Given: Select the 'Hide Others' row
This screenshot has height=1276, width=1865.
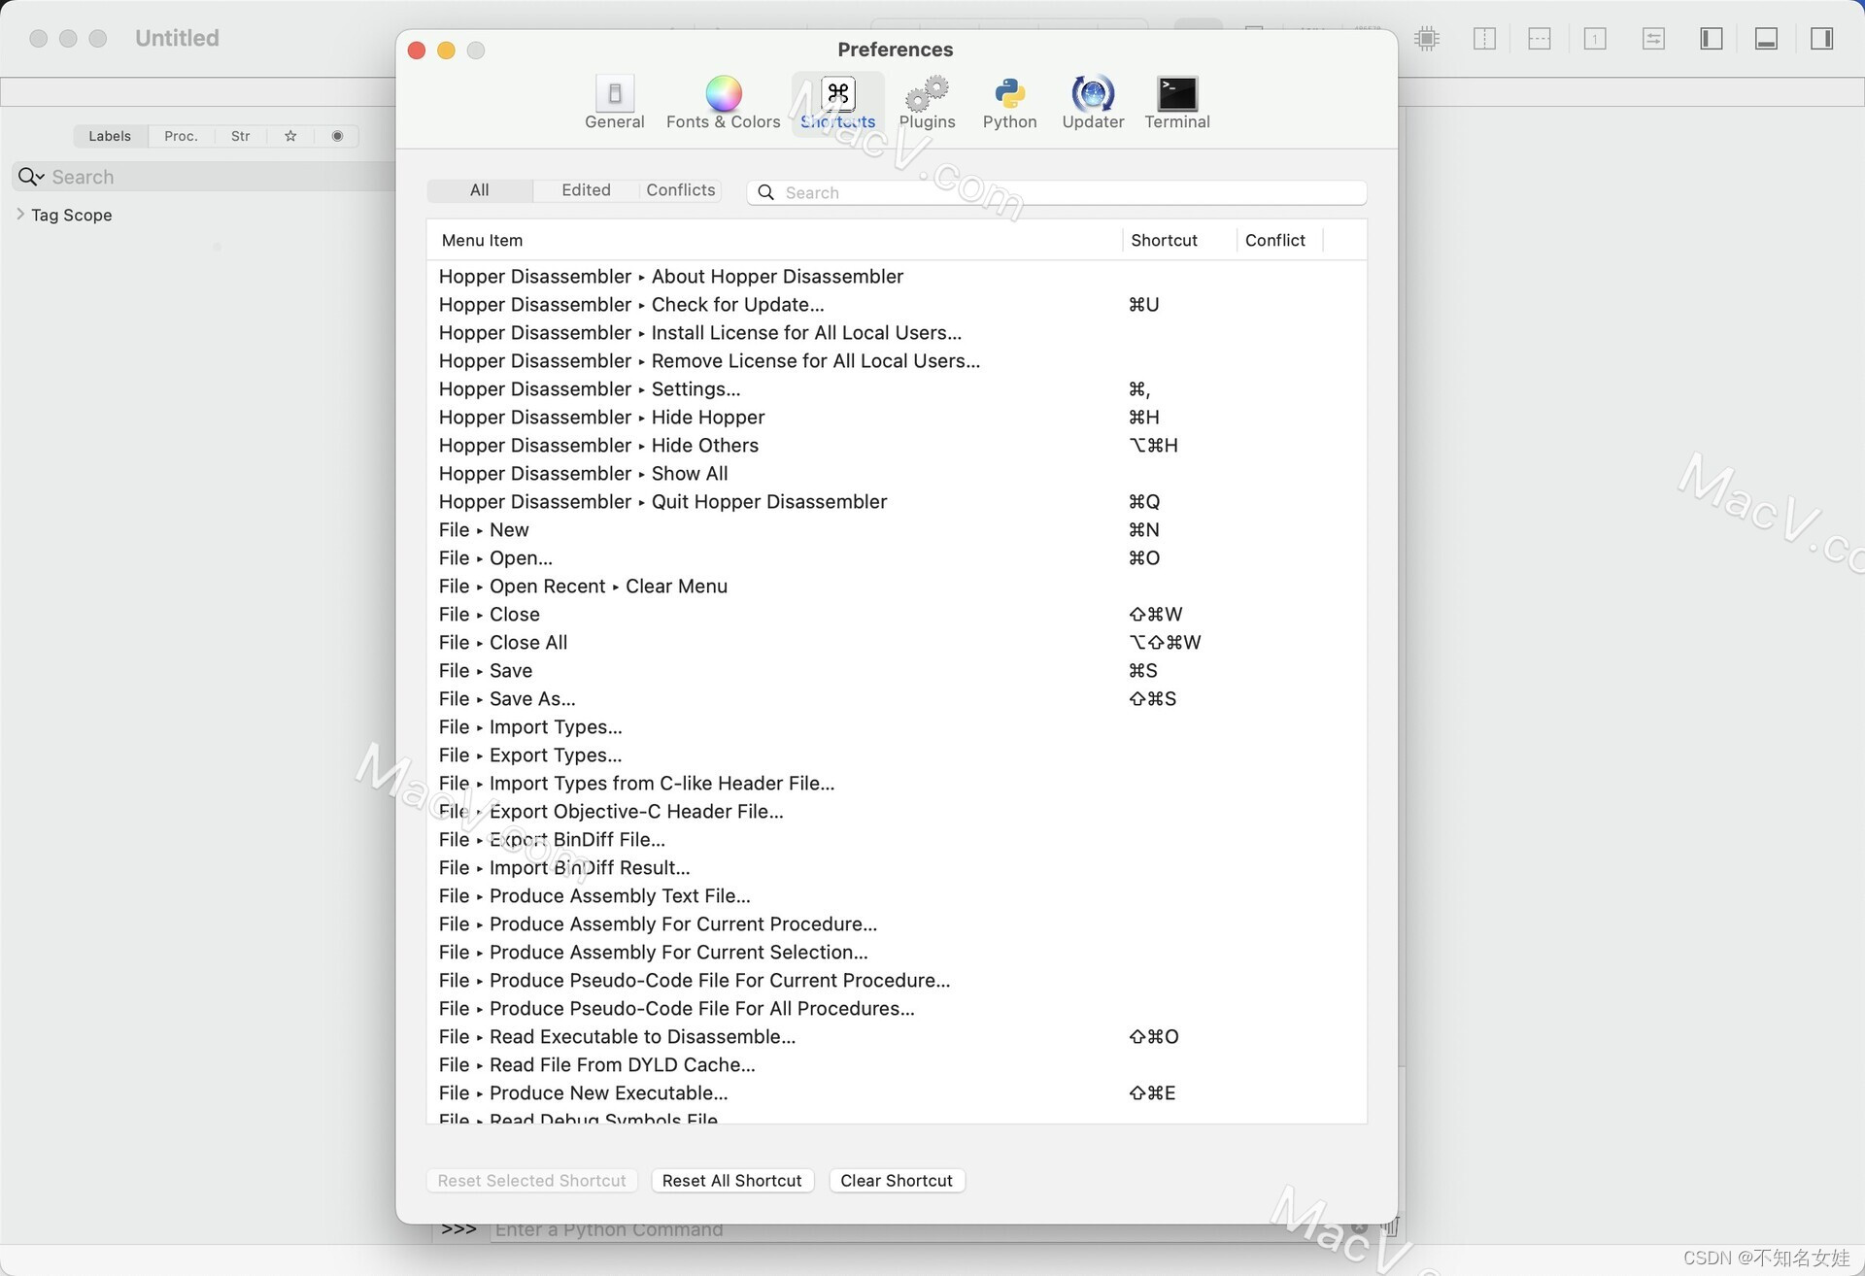Looking at the screenshot, I should [x=897, y=446].
